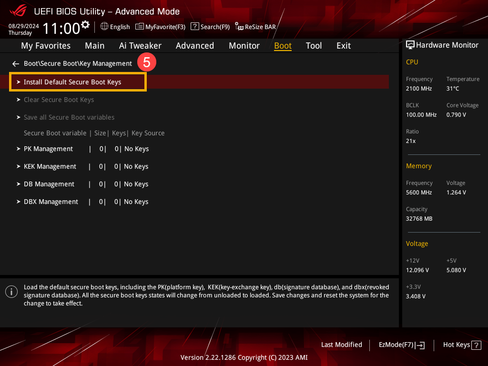
Task: Click the Last Modified button
Action: click(x=341, y=345)
